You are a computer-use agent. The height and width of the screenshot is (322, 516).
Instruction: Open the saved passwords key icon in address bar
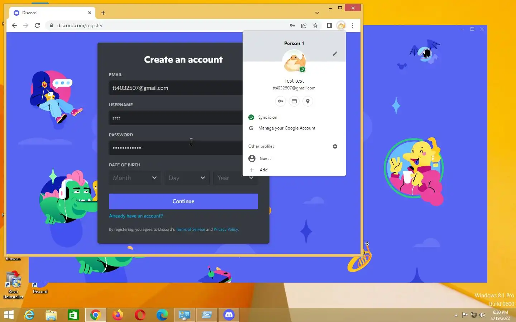[x=292, y=25]
